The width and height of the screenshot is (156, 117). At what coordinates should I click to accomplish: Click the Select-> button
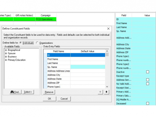click(x=28, y=92)
